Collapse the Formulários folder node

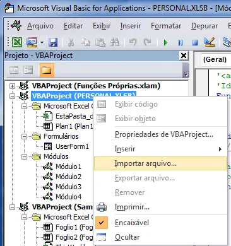point(25,136)
